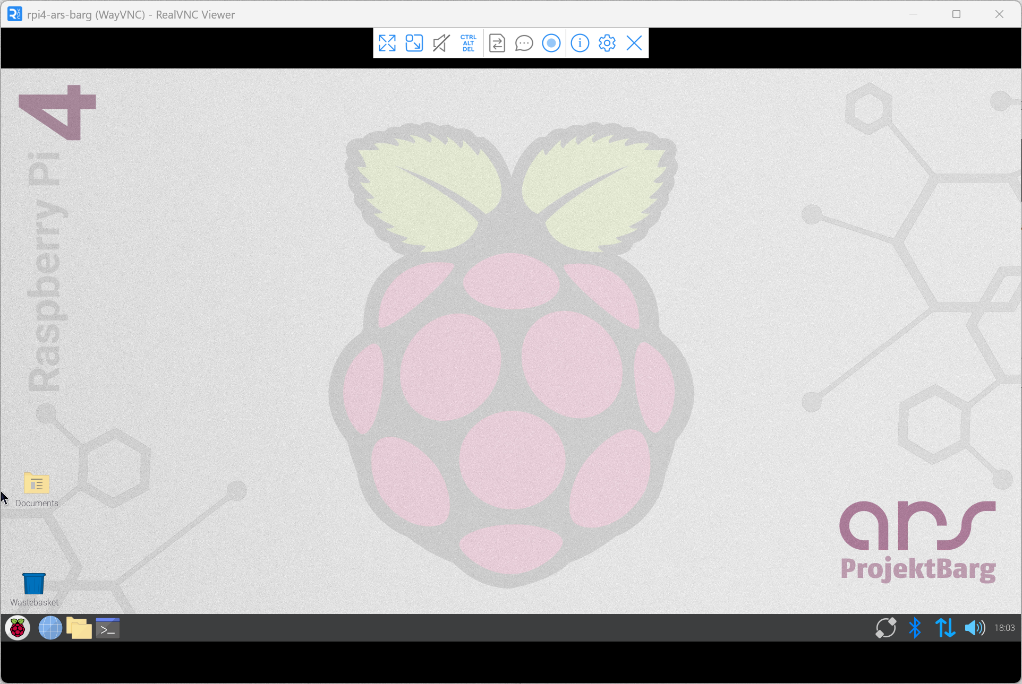The image size is (1022, 684).
Task: Open the Raspberry Pi applications menu
Action: (x=18, y=628)
